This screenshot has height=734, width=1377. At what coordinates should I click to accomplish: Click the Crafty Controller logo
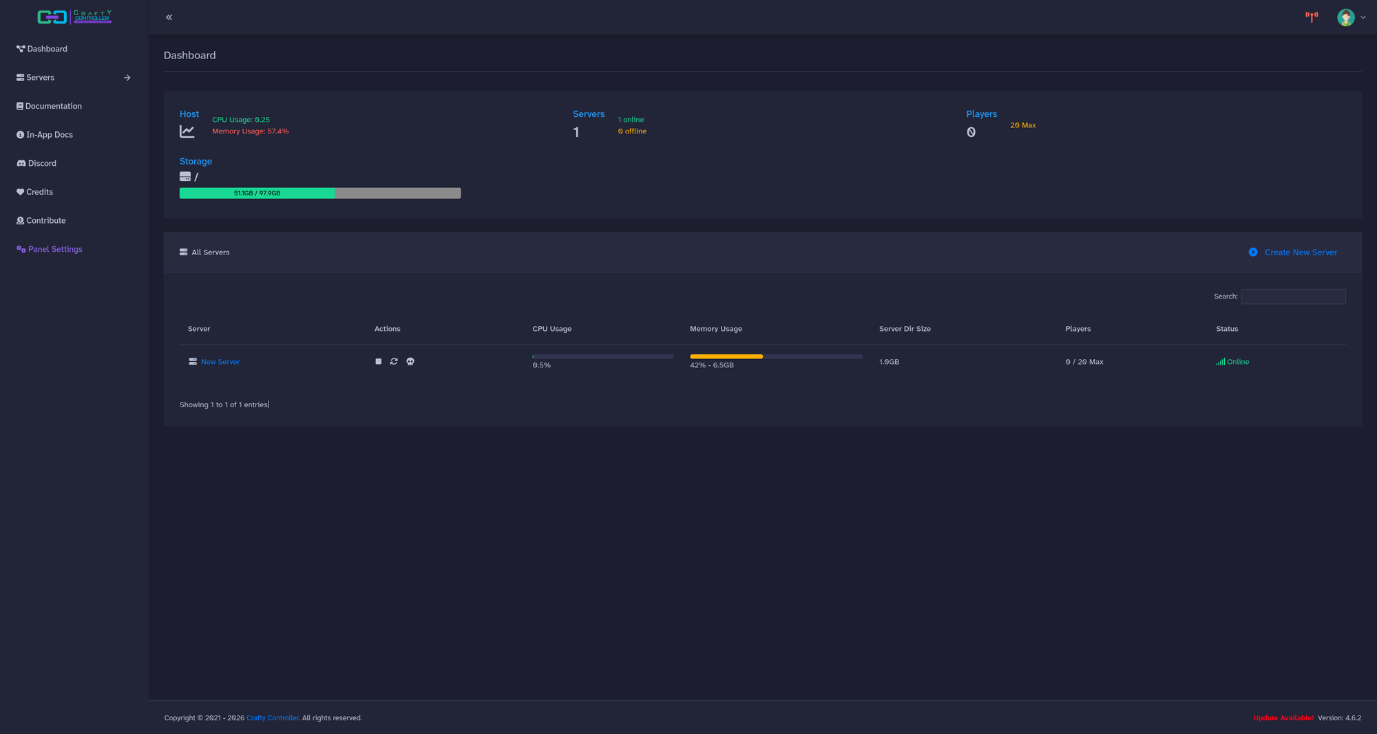(74, 17)
